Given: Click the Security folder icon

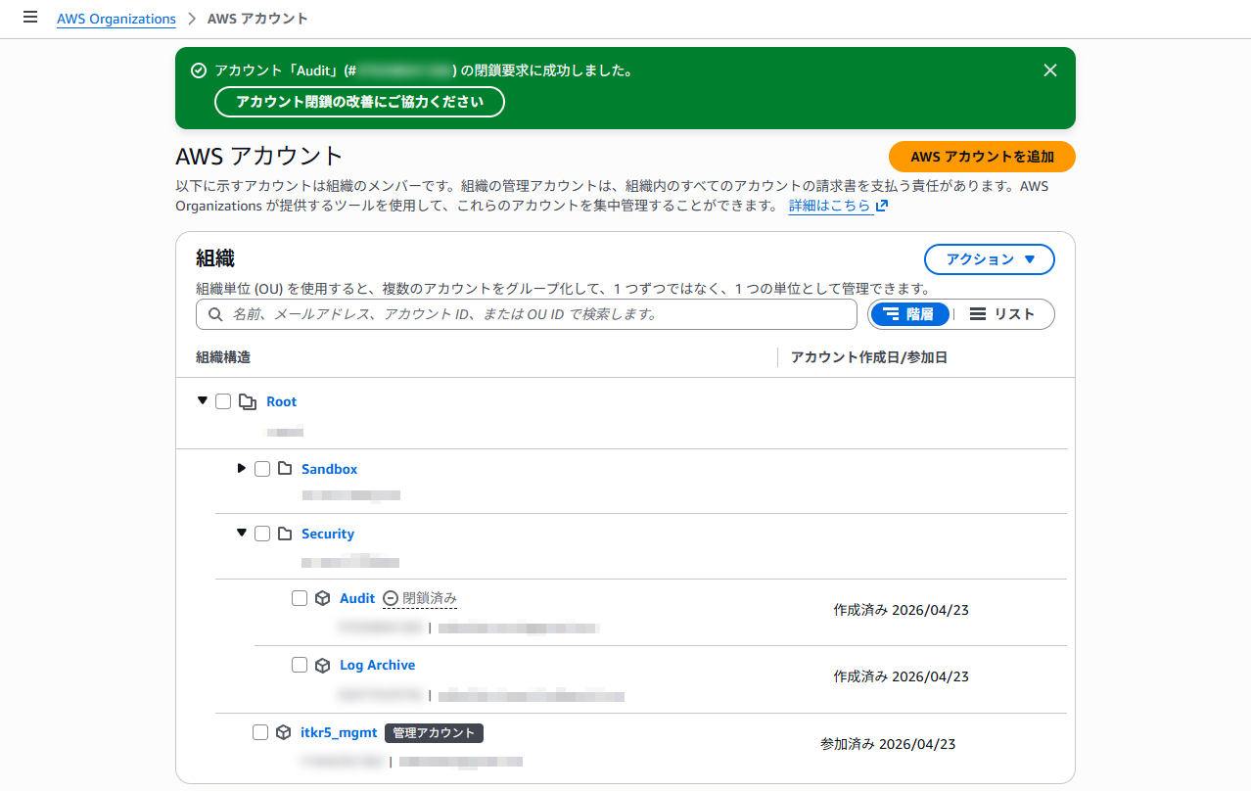Looking at the screenshot, I should [x=285, y=534].
